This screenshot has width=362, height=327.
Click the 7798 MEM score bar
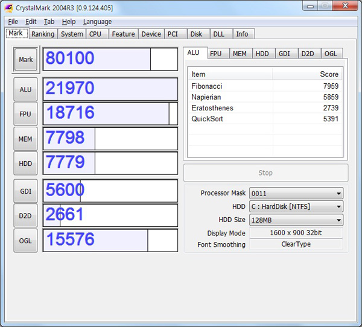(x=110, y=139)
